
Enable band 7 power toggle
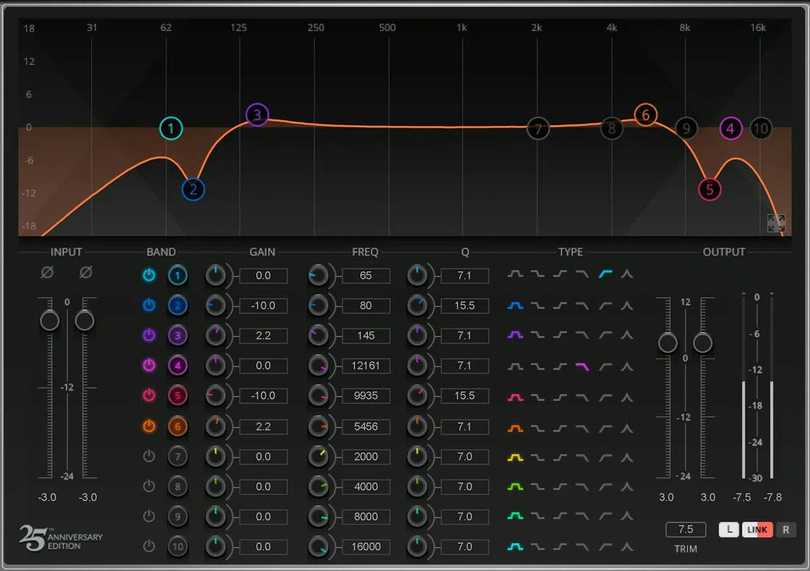[148, 457]
